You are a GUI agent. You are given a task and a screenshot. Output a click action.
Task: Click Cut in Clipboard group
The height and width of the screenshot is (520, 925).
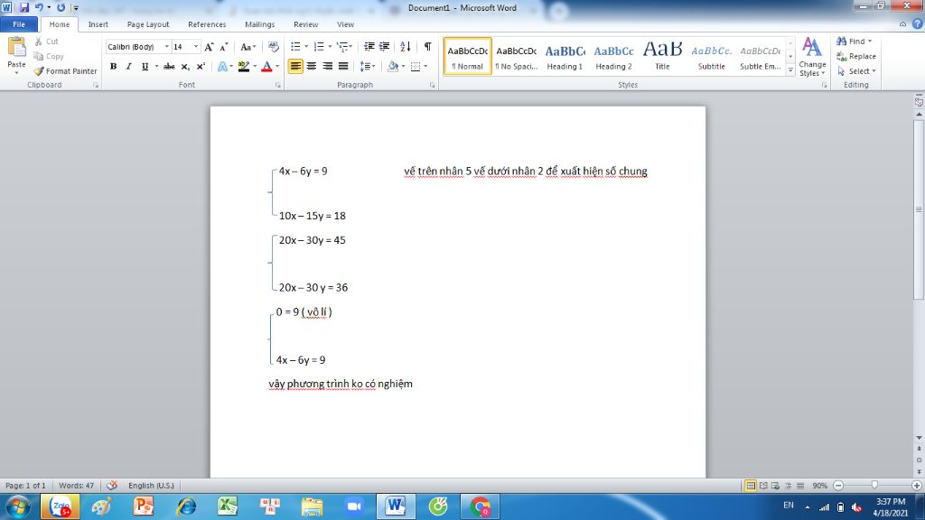(x=47, y=42)
